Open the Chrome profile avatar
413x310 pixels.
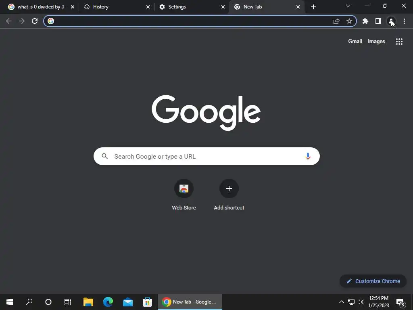click(x=391, y=21)
